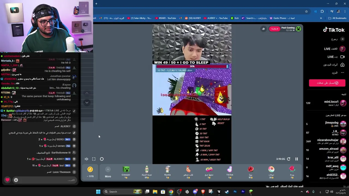Open creator tools in the sidebar
349x196 pixels.
point(334,65)
